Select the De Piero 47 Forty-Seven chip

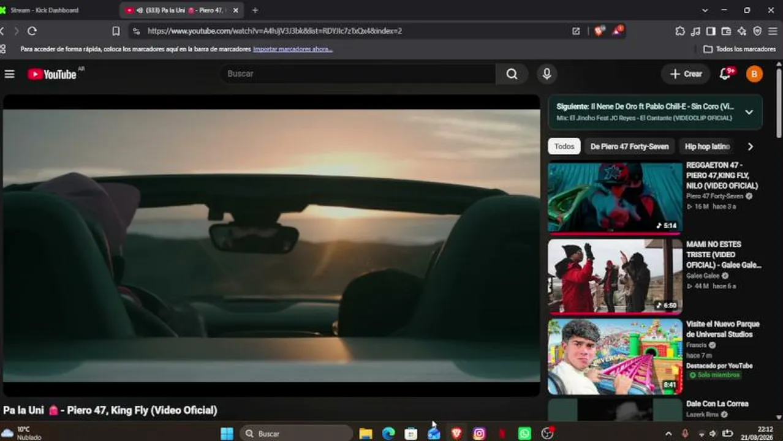coord(630,146)
